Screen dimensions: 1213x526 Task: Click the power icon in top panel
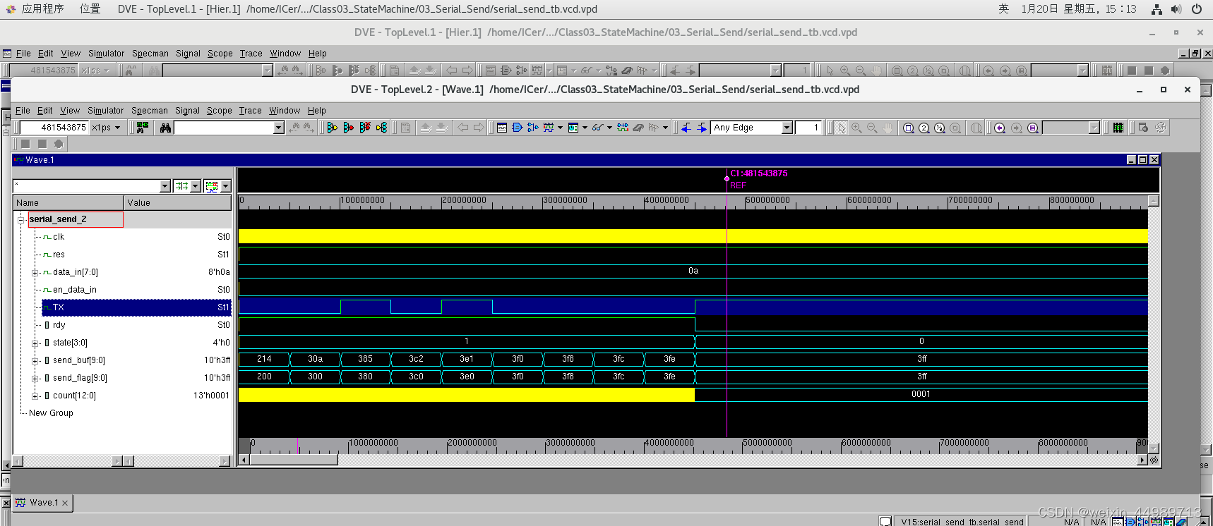tap(1197, 9)
